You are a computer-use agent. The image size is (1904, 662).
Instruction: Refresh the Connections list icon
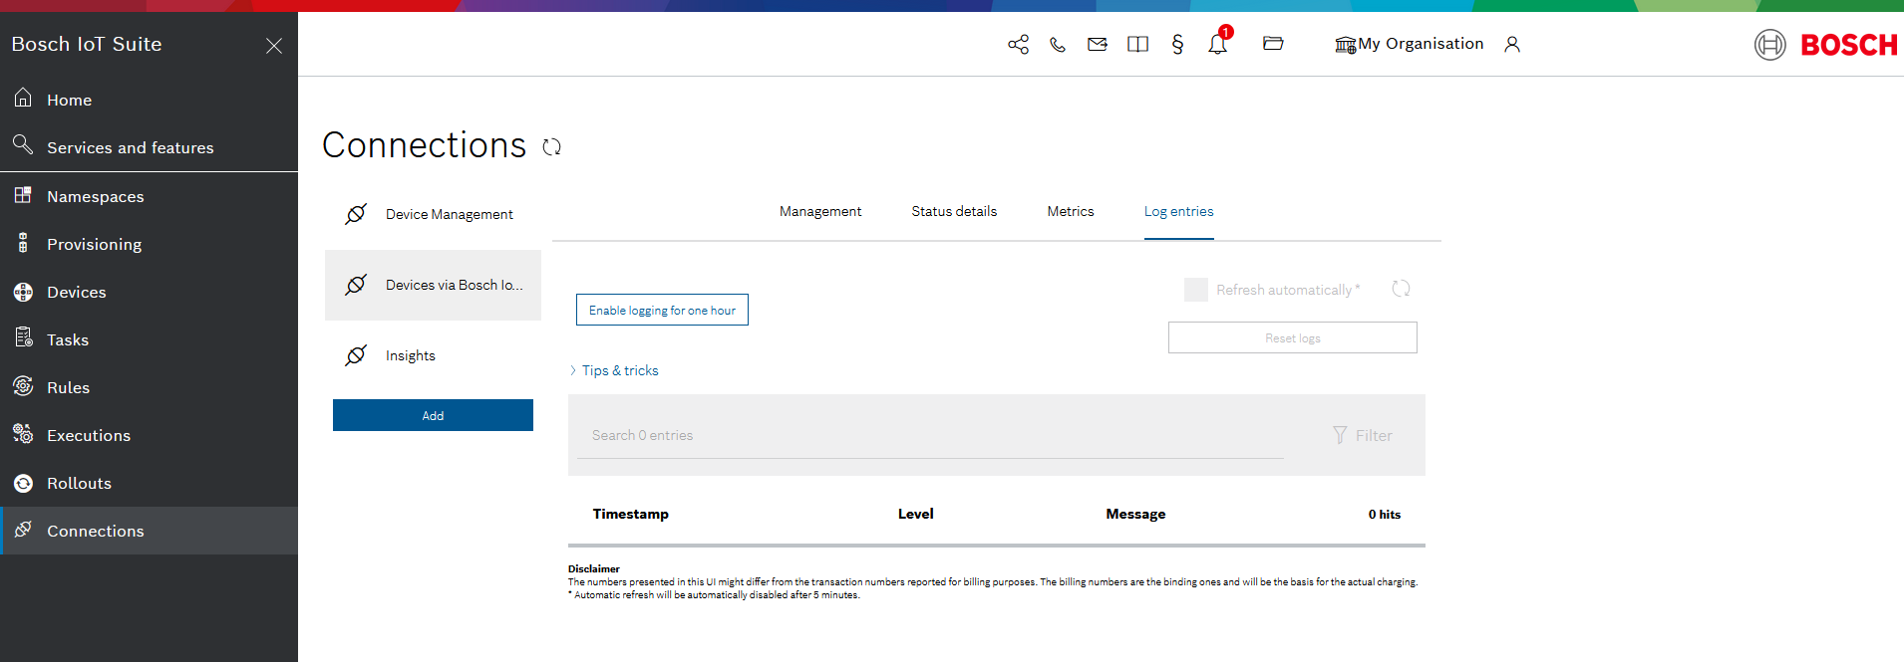click(x=551, y=147)
